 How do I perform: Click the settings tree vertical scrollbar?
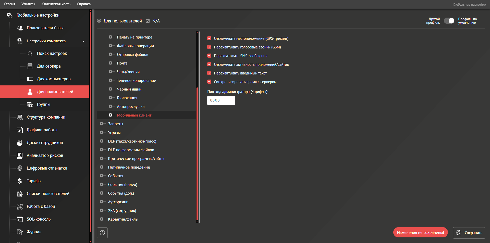[197, 153]
